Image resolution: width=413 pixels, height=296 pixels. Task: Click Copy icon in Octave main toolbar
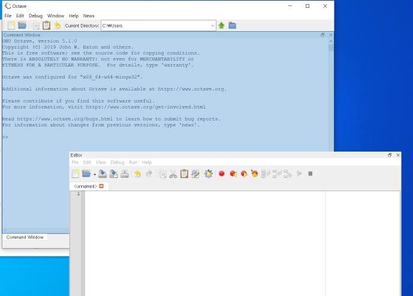tap(36, 26)
